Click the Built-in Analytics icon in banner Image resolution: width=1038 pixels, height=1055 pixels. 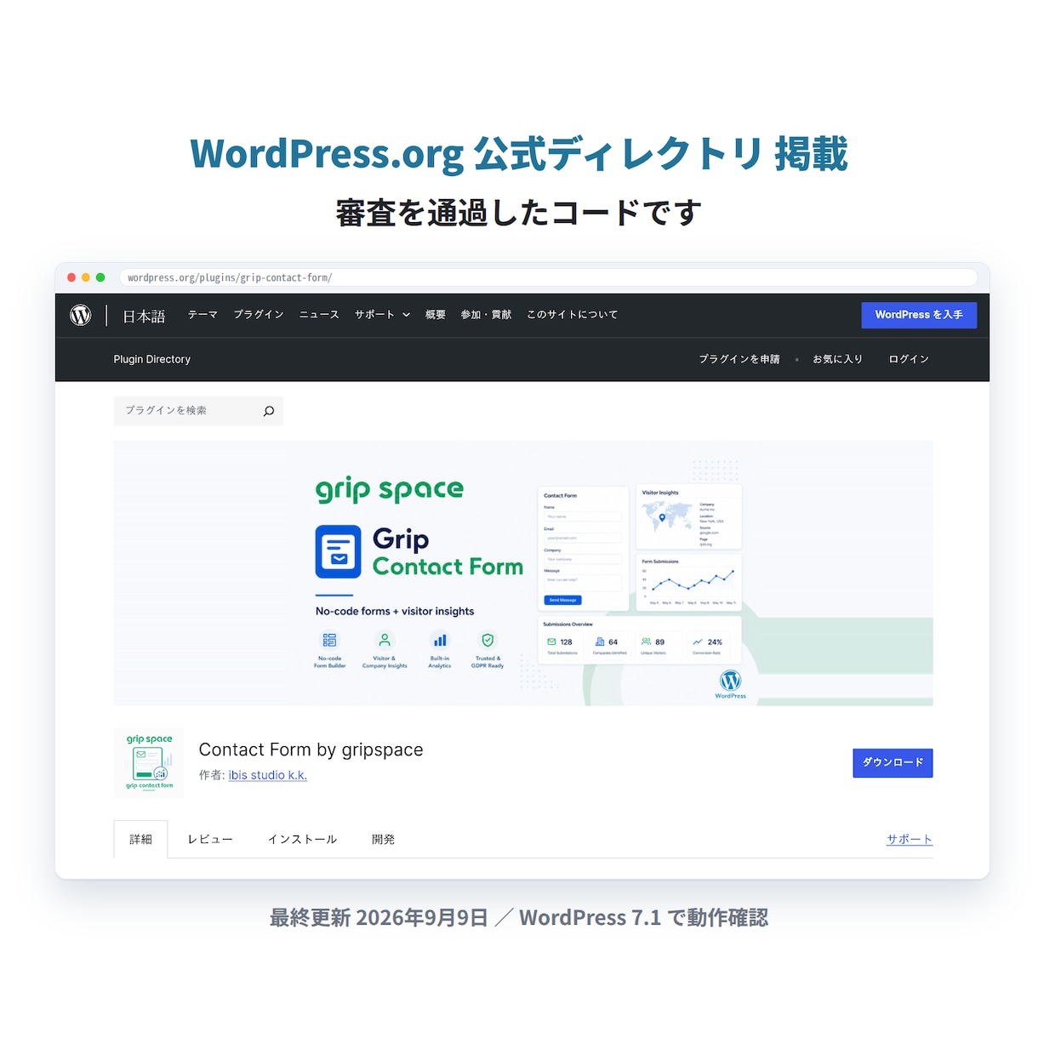(x=440, y=640)
